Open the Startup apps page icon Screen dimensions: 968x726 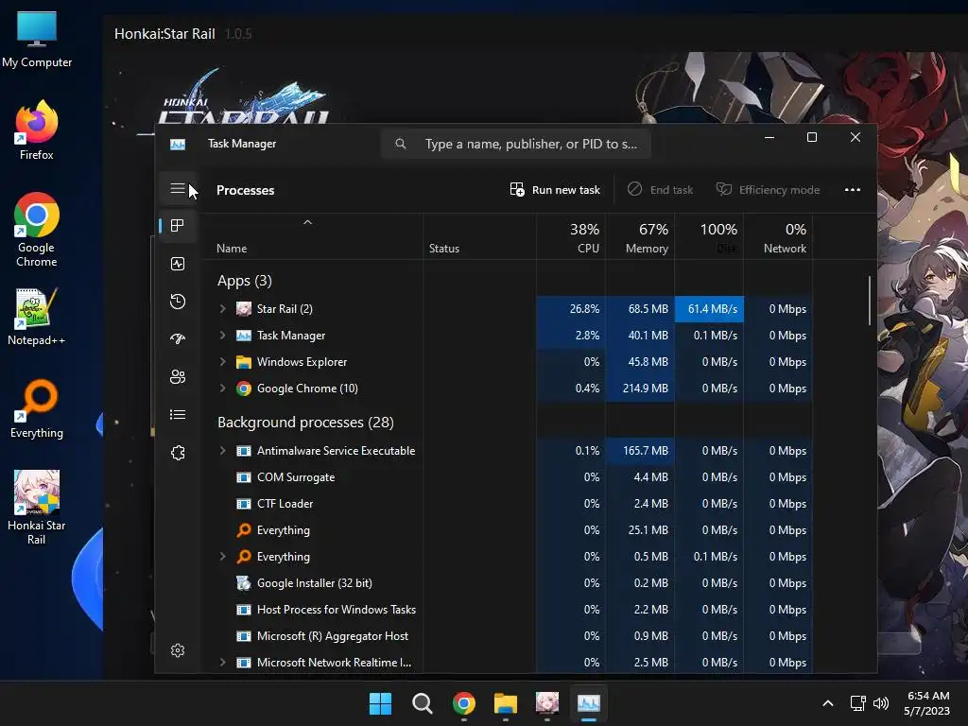point(178,339)
